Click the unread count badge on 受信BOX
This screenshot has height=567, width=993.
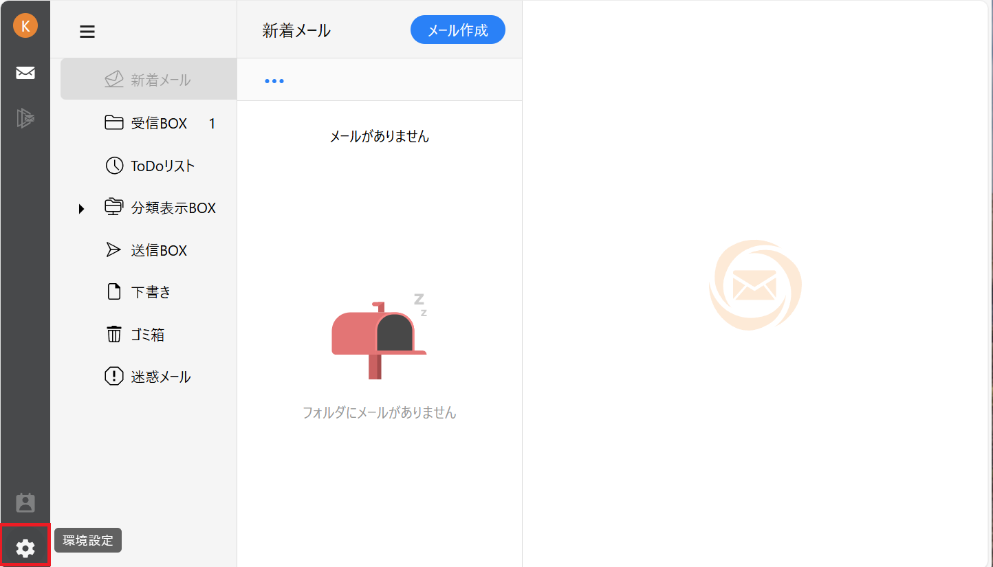point(212,124)
